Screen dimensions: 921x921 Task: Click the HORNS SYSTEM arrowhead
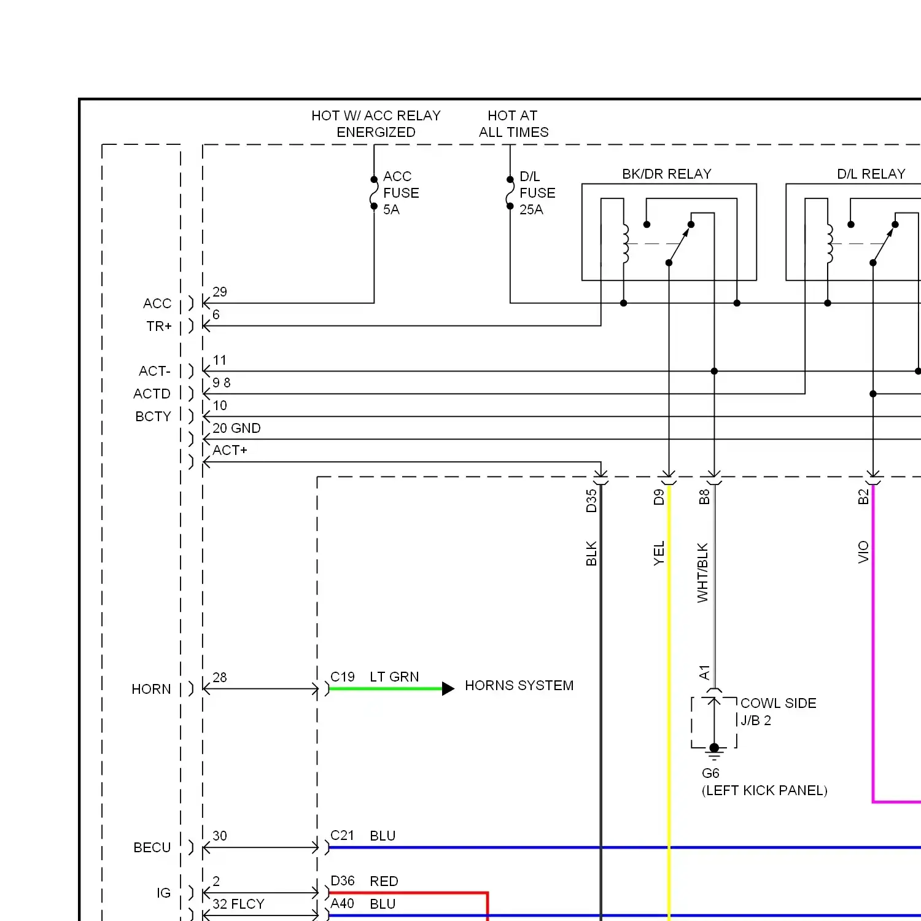pyautogui.click(x=448, y=689)
